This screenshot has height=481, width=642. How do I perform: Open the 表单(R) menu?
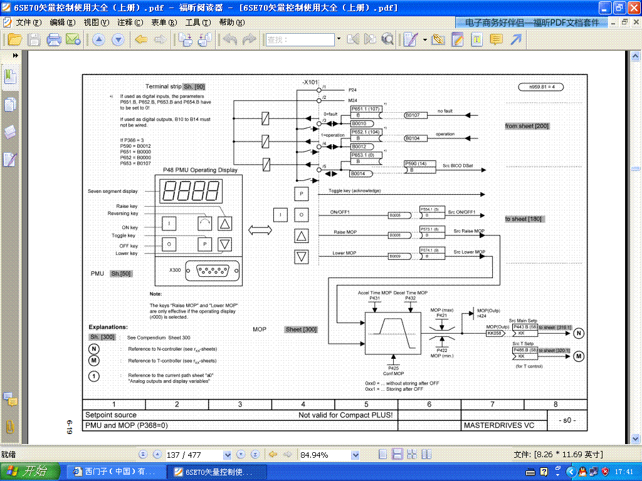164,23
